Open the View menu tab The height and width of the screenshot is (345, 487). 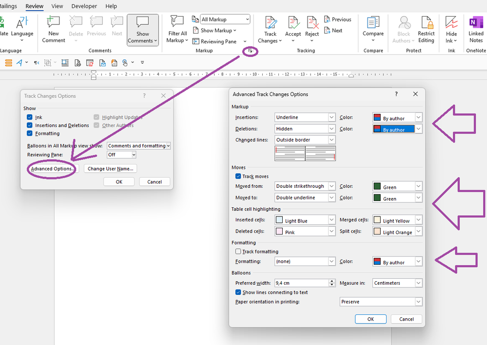click(57, 6)
